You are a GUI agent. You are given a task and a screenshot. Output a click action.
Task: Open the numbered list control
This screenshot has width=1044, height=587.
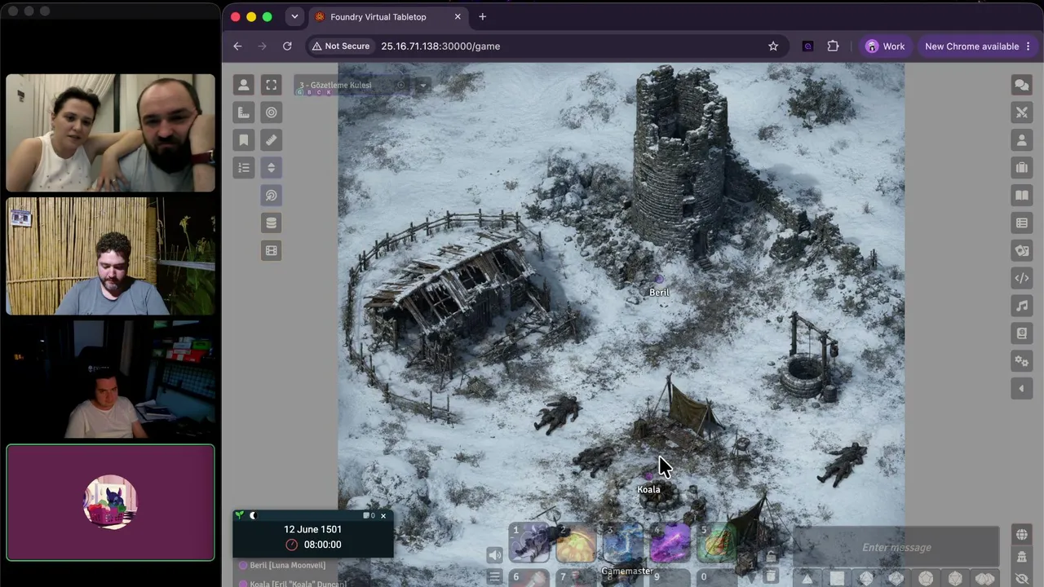pos(243,168)
